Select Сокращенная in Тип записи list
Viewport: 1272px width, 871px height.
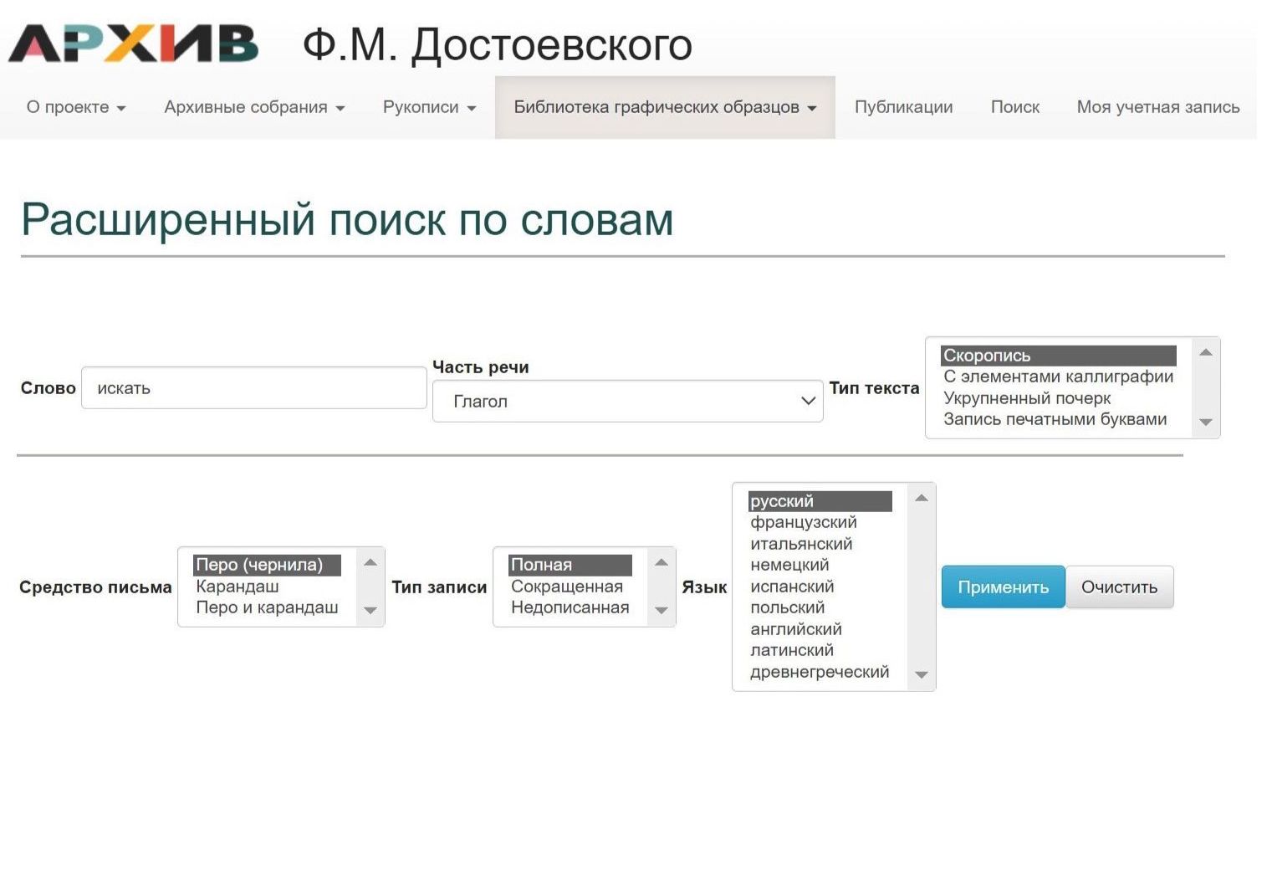(567, 587)
